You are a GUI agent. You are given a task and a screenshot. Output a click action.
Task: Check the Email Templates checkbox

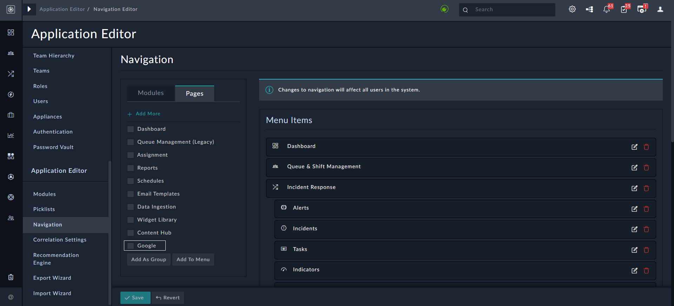point(131,194)
